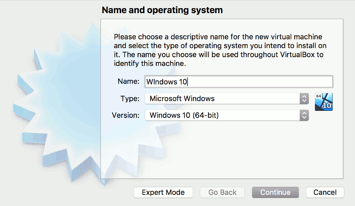
Task: Click the 'Name and operating system' heading
Action: click(162, 10)
